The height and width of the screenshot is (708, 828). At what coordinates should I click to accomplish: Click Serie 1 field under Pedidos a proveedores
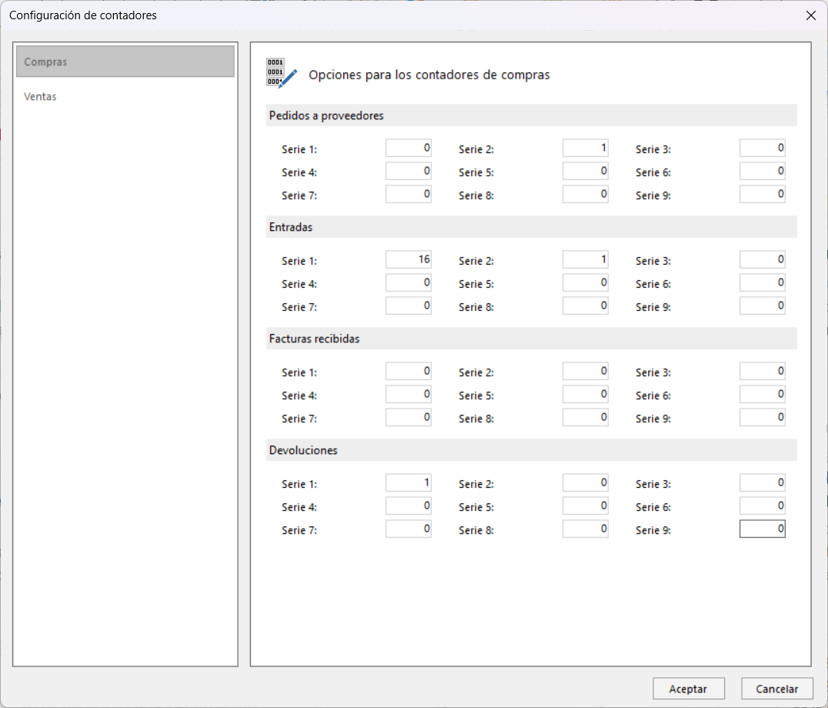(x=408, y=148)
